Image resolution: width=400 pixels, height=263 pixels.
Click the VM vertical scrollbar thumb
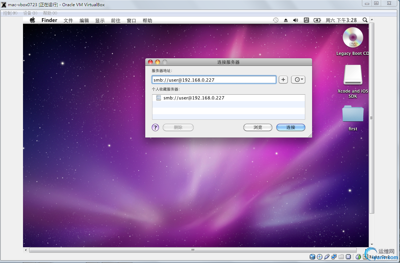[x=372, y=118]
